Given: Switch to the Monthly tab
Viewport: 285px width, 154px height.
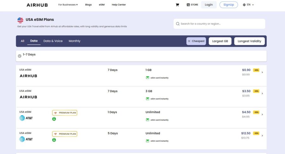Looking at the screenshot, I should (x=74, y=41).
